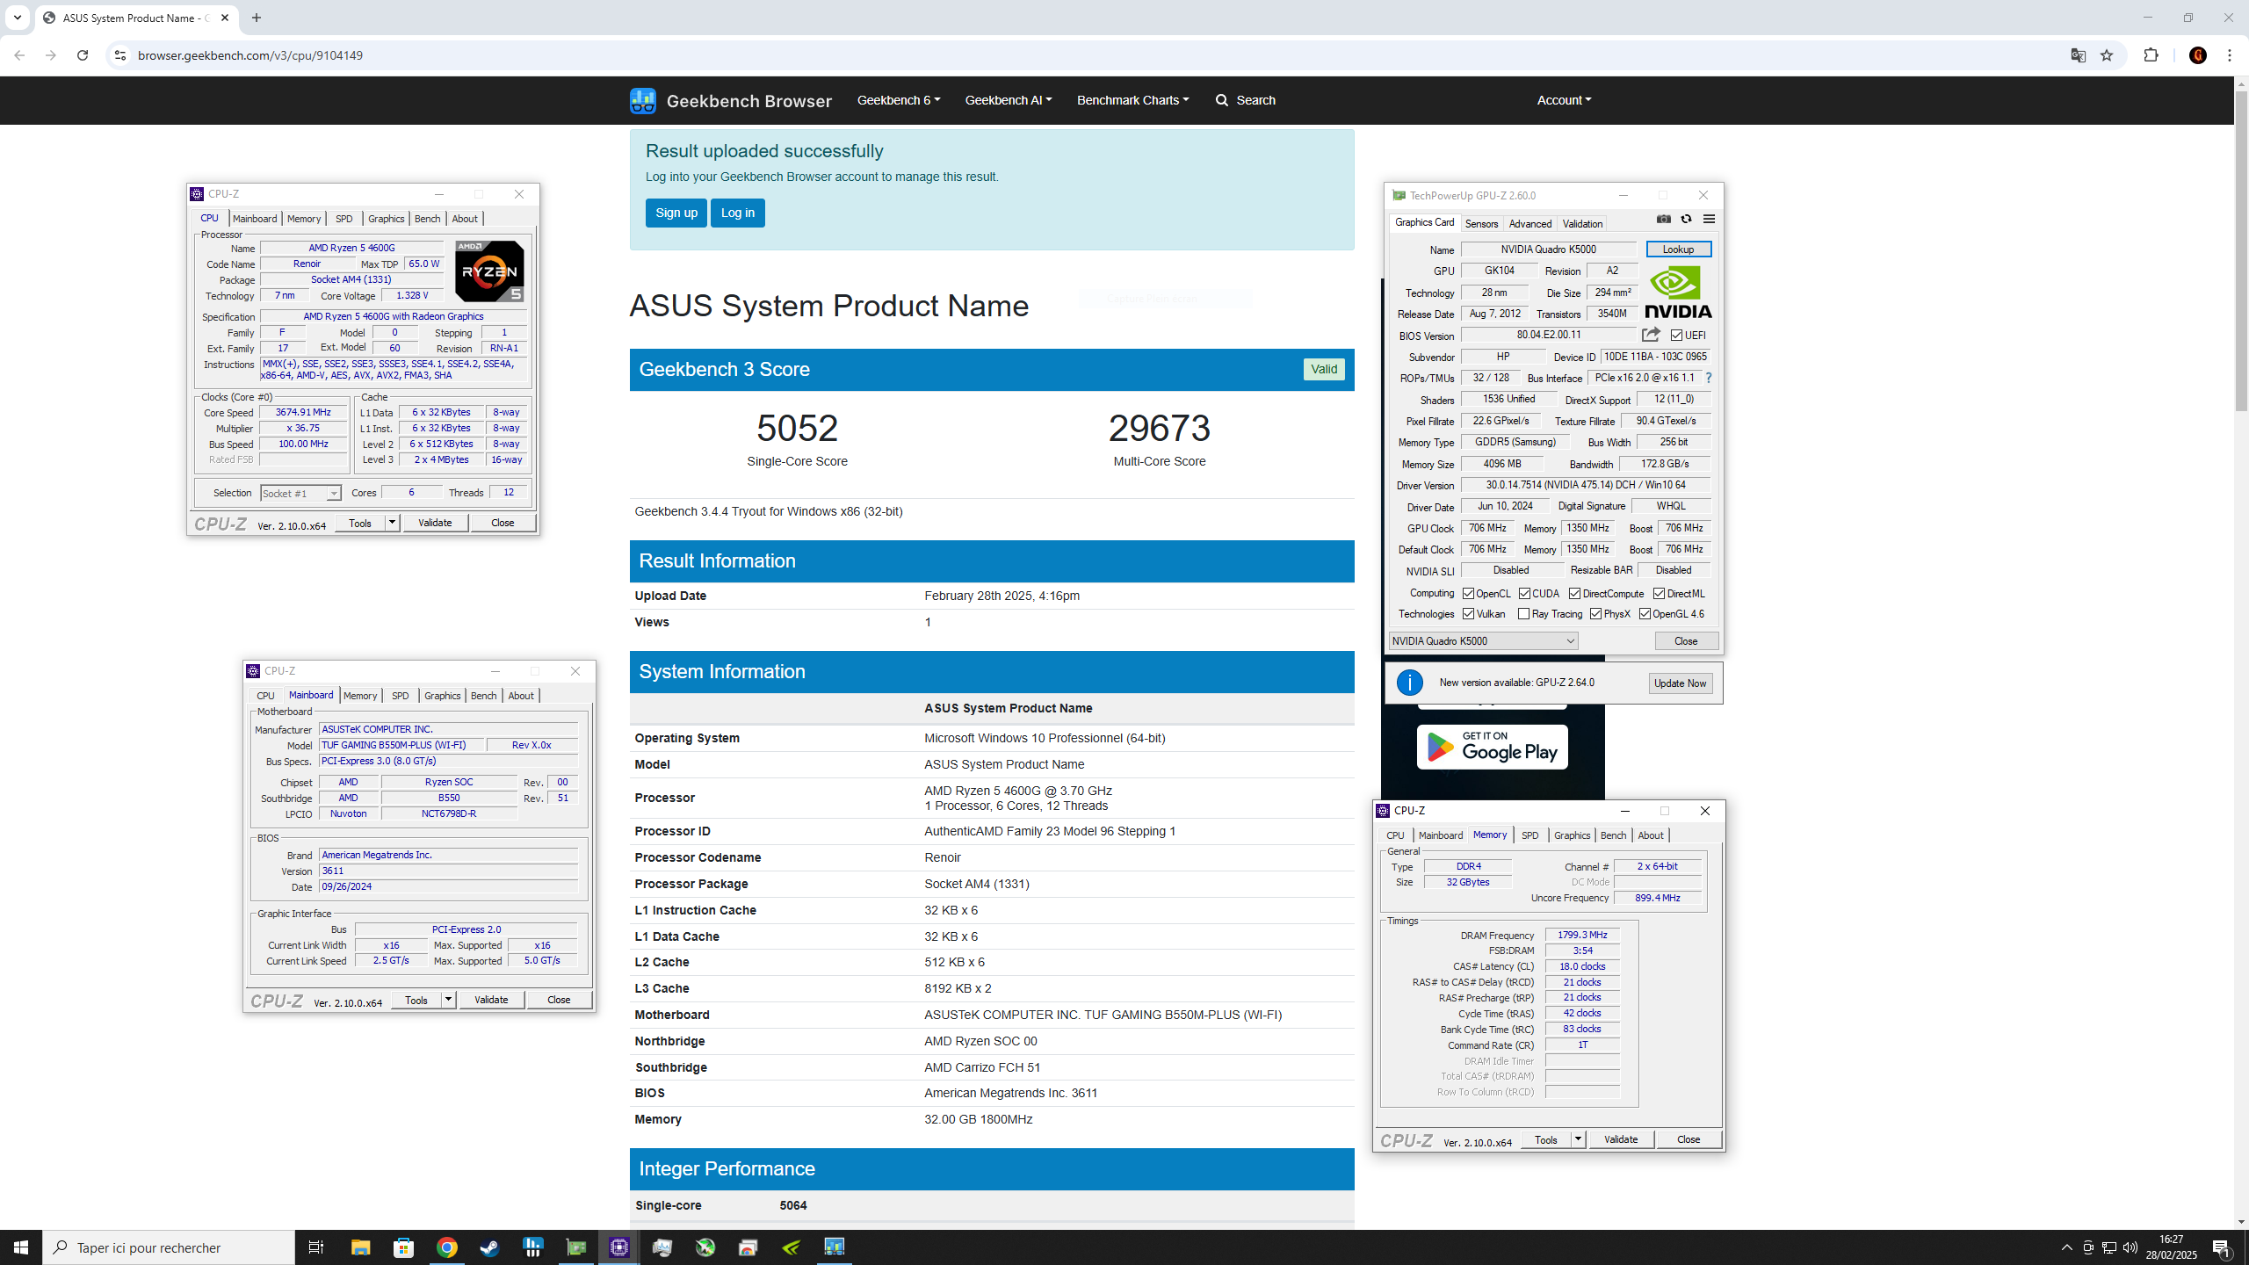Viewport: 2249px width, 1265px height.
Task: Switch to Sensors tab in GPU-Z
Action: 1481,224
